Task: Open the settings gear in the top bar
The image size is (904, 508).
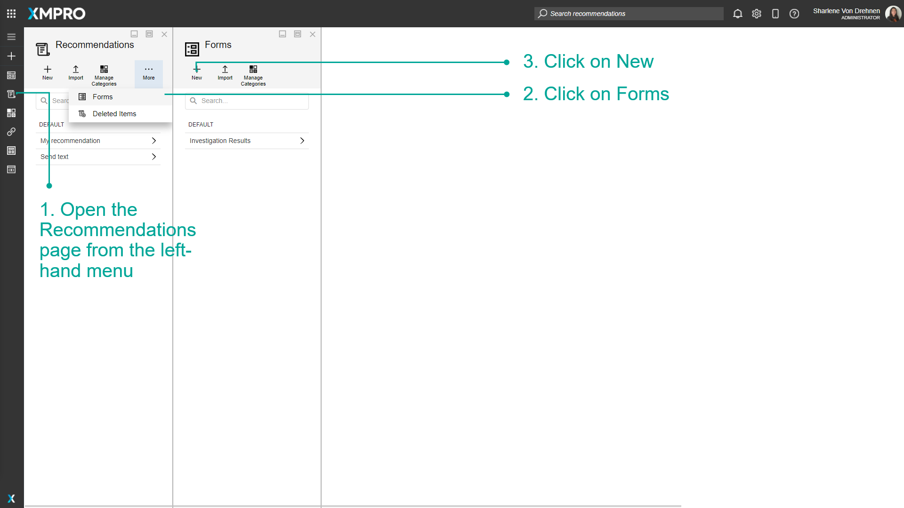Action: [x=757, y=14]
